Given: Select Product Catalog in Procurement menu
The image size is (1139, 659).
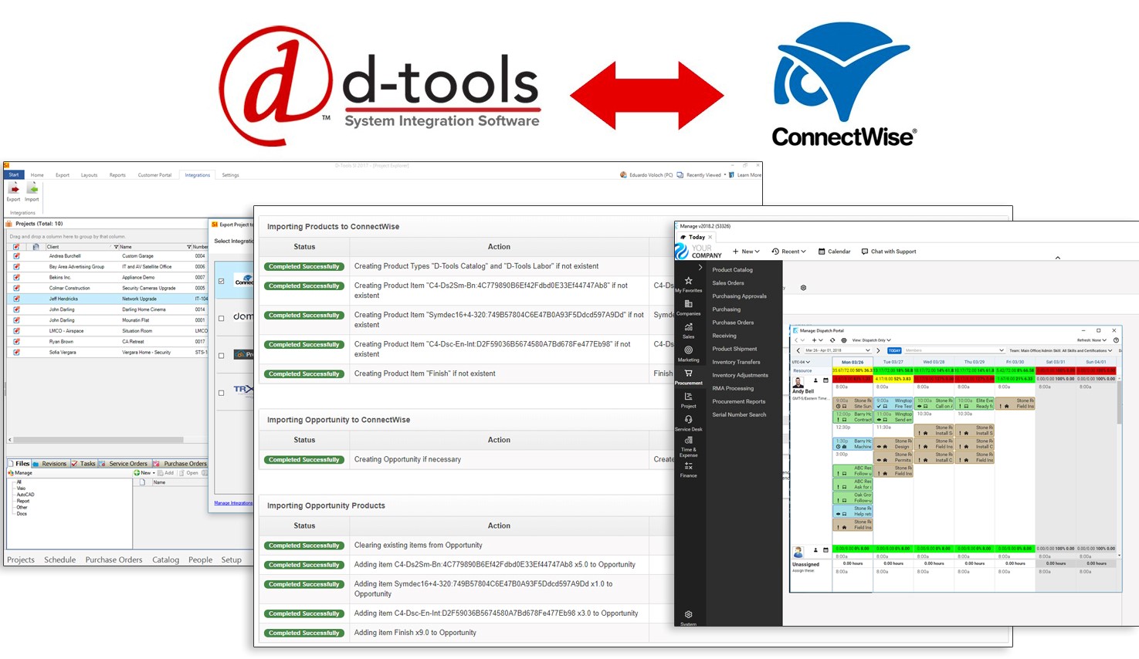Looking at the screenshot, I should [x=732, y=270].
